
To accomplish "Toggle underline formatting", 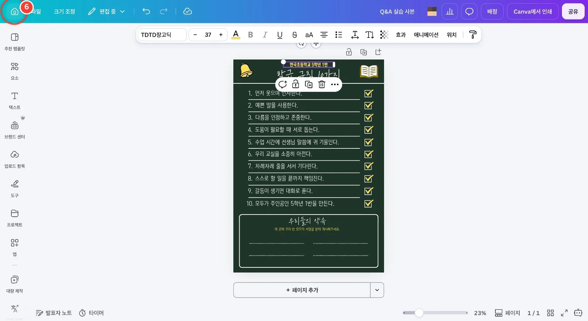I will point(280,35).
